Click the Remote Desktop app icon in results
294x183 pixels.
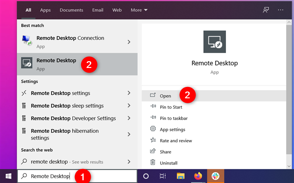tap(27, 63)
